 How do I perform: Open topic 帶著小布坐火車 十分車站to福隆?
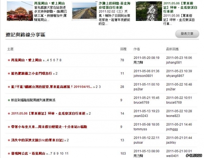coord(49,127)
